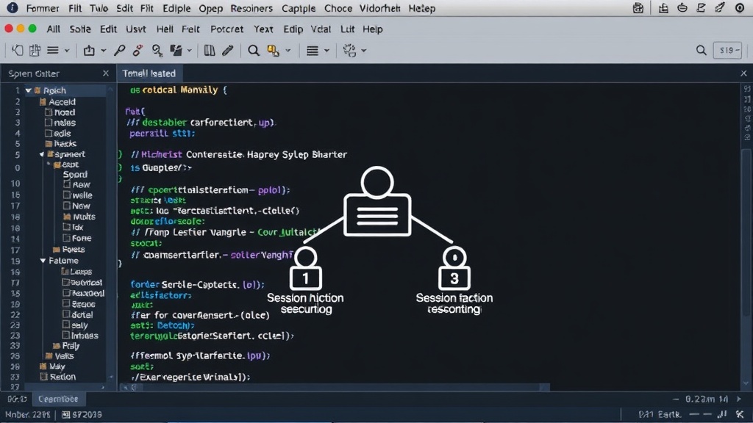
Task: Click the pen icon in system menu bar
Action: [719, 7]
